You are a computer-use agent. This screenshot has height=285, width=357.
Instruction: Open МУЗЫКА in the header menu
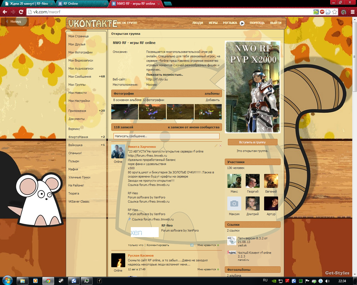pyautogui.click(x=230, y=23)
